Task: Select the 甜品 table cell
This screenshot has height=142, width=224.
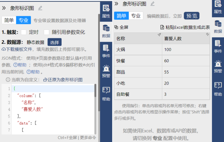Action: coord(138,72)
